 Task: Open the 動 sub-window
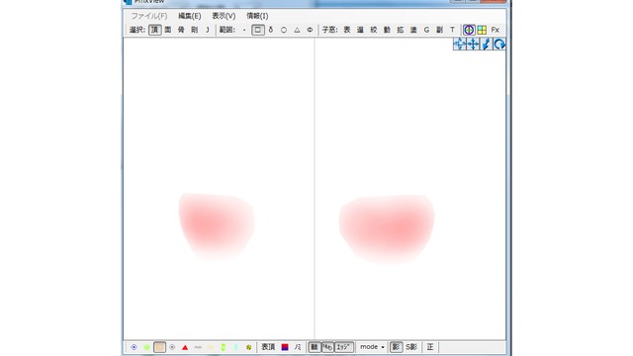(387, 30)
